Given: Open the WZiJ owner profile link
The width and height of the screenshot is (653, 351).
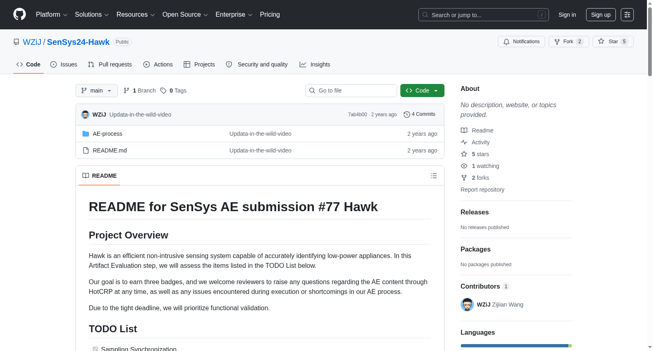Looking at the screenshot, I should [32, 42].
